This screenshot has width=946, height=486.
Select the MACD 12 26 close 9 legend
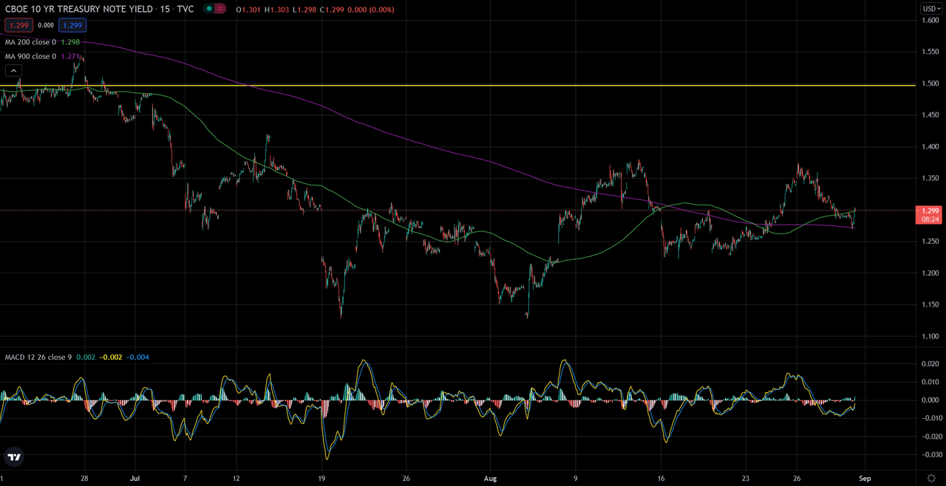point(39,357)
